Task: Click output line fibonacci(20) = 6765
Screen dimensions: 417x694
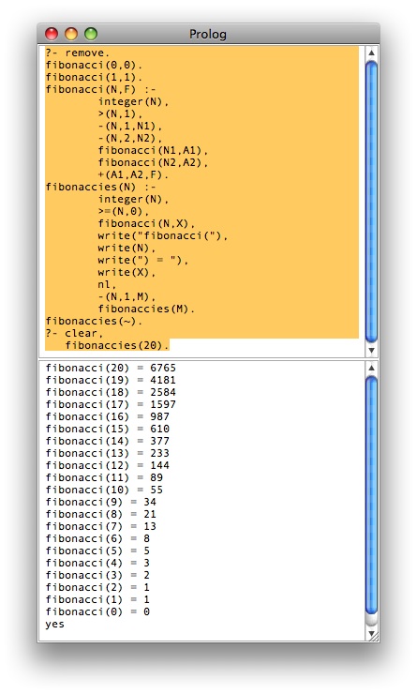Action: click(111, 368)
